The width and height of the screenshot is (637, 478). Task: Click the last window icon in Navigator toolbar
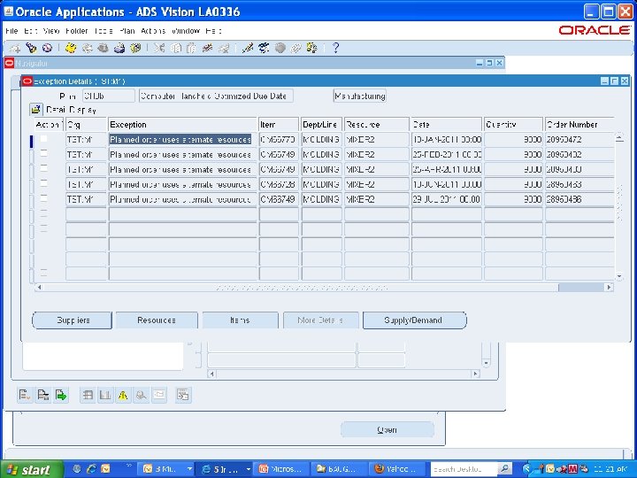pos(183,395)
